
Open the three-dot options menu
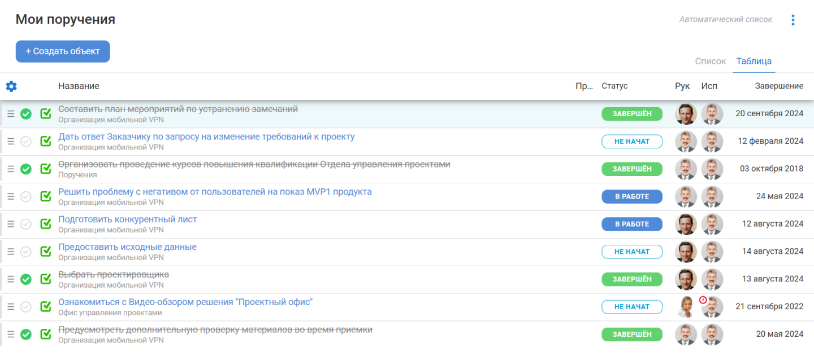793,20
